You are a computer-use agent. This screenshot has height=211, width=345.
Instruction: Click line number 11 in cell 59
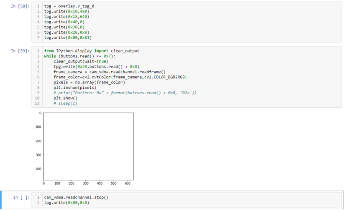[38, 103]
